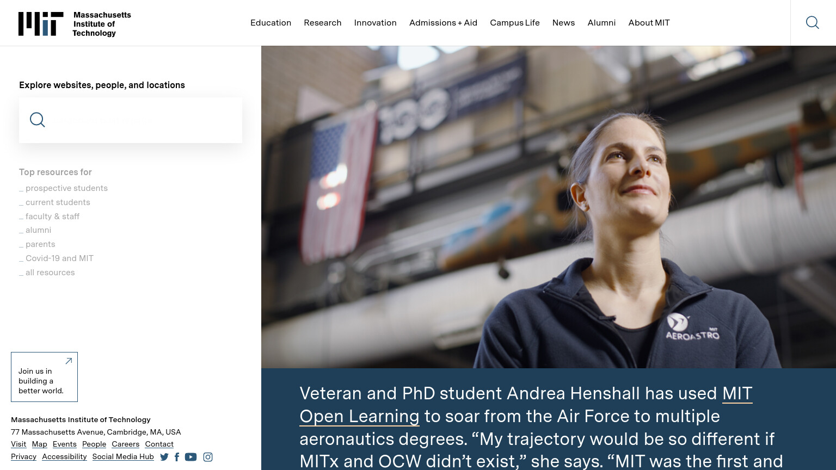Click Massachusetts Institute of Technology header wordmark
This screenshot has width=836, height=470.
click(102, 24)
